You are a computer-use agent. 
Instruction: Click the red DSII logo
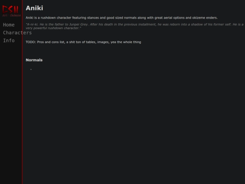(10, 10)
